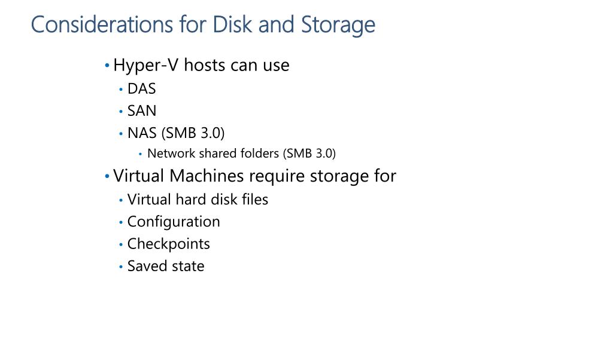Select the 'Checkpoints' bullet item
Viewport: 613px width, 344px height.
pyautogui.click(x=168, y=244)
